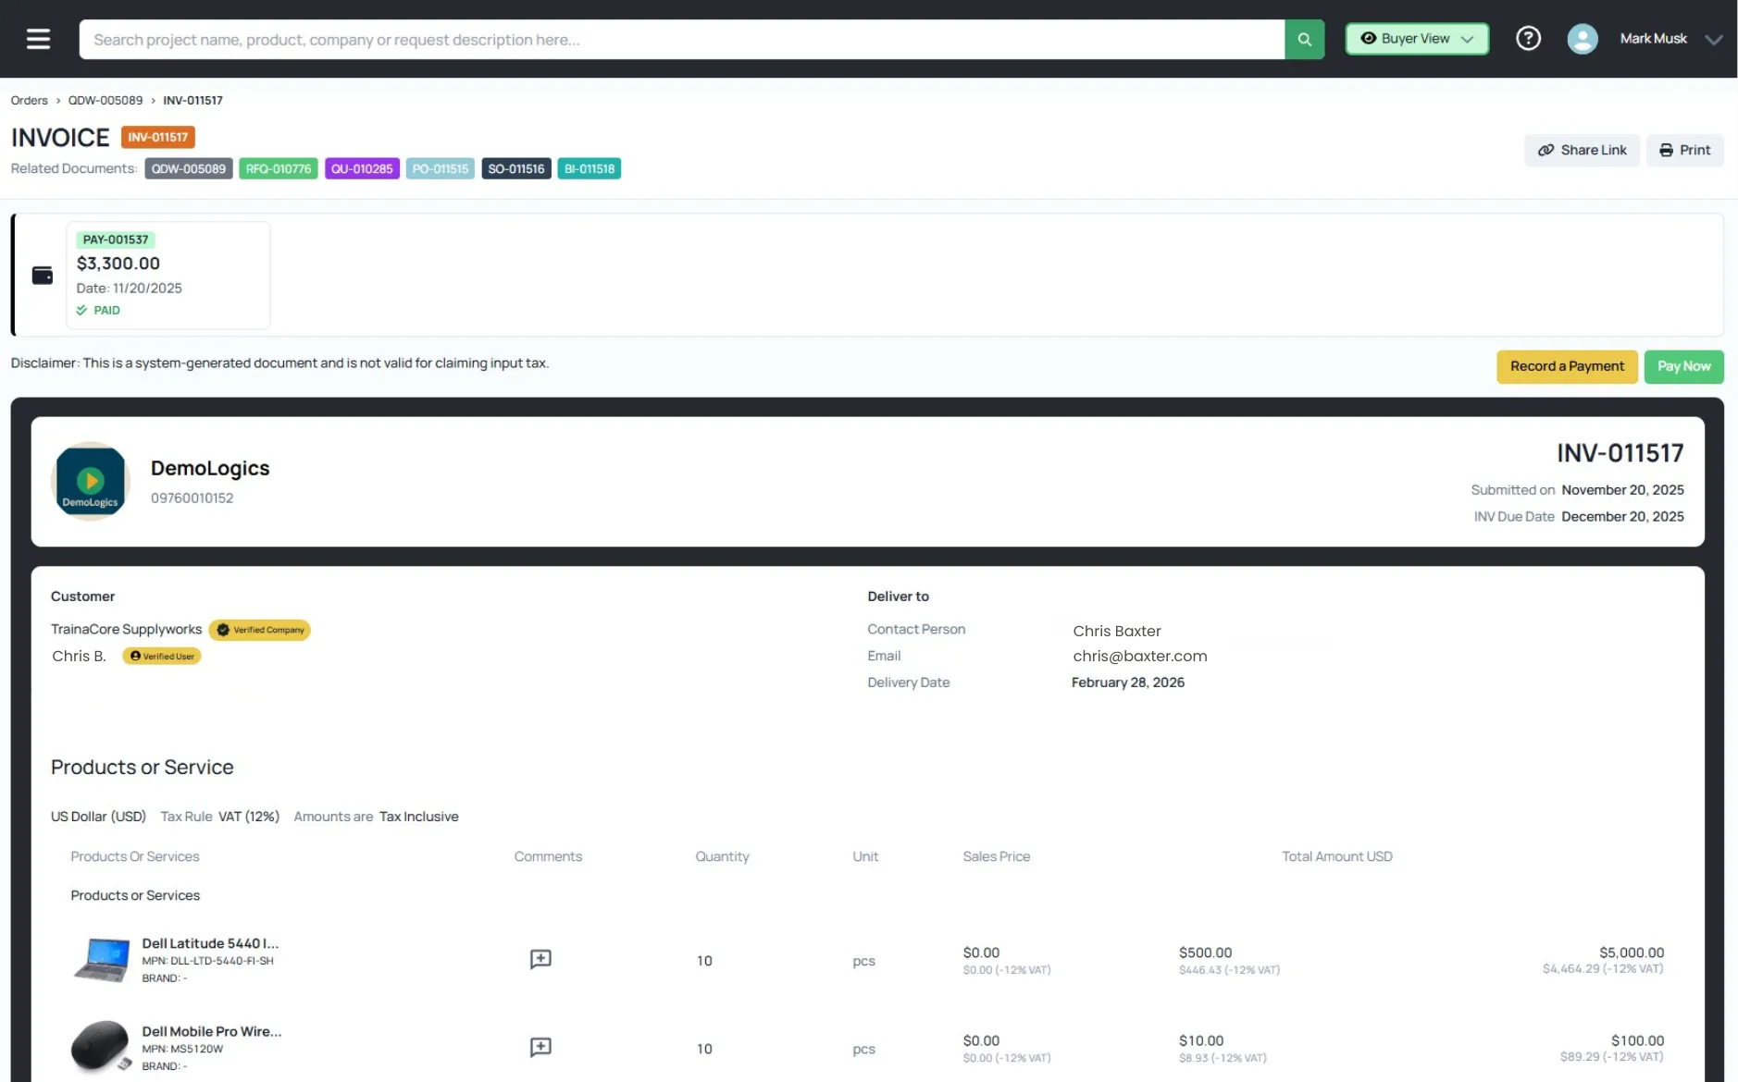Click the user avatar icon
Screen dimensions: 1738x1082
[x=1582, y=39]
